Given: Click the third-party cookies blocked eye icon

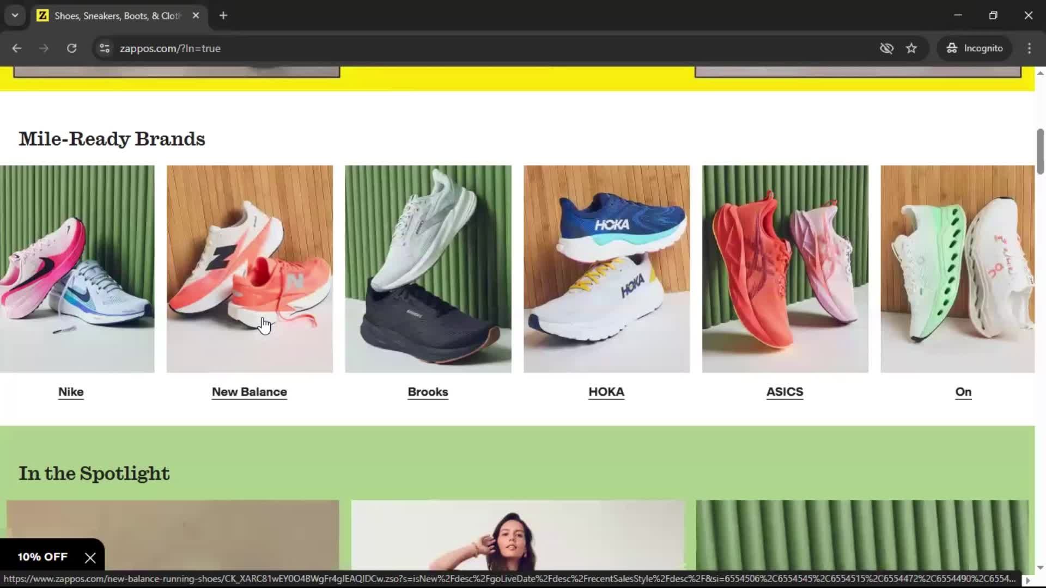Looking at the screenshot, I should click(886, 48).
